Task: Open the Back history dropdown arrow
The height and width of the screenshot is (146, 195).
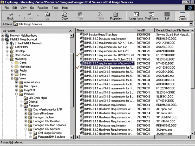Action: 19,16
